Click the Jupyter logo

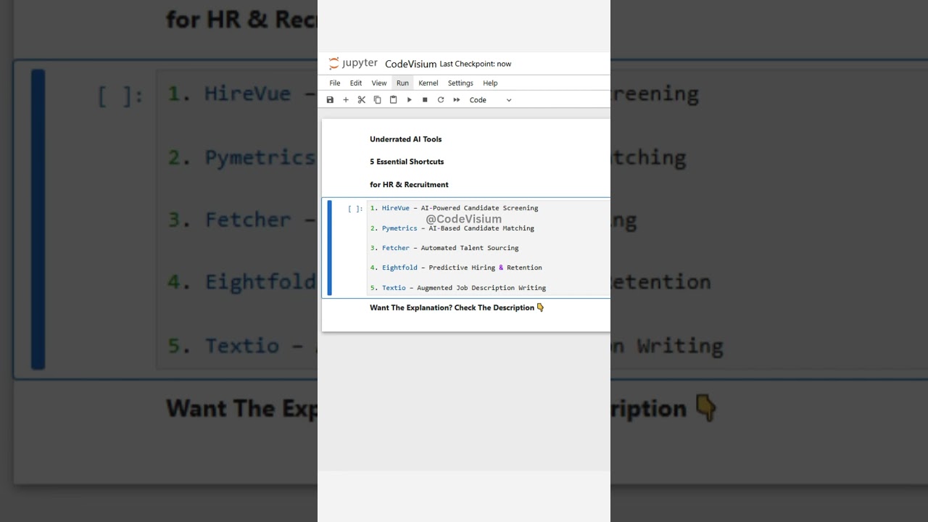coord(353,64)
